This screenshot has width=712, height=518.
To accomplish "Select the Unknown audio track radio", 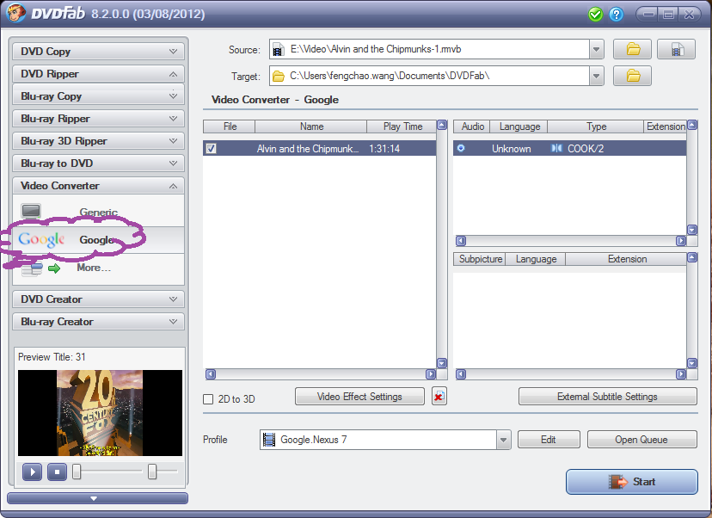I will pyautogui.click(x=461, y=148).
